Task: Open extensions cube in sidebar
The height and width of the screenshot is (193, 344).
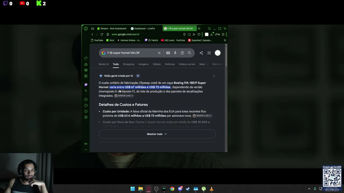Action: tap(86, 111)
